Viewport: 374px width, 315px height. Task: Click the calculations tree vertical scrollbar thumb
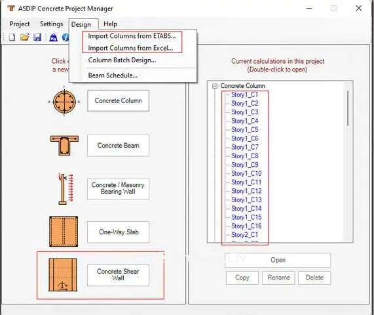pyautogui.click(x=348, y=108)
